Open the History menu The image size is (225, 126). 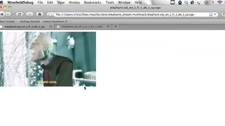74,2
